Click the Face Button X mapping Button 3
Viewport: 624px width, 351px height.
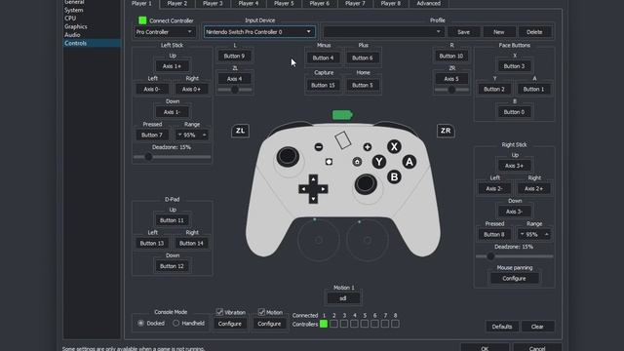click(x=514, y=66)
